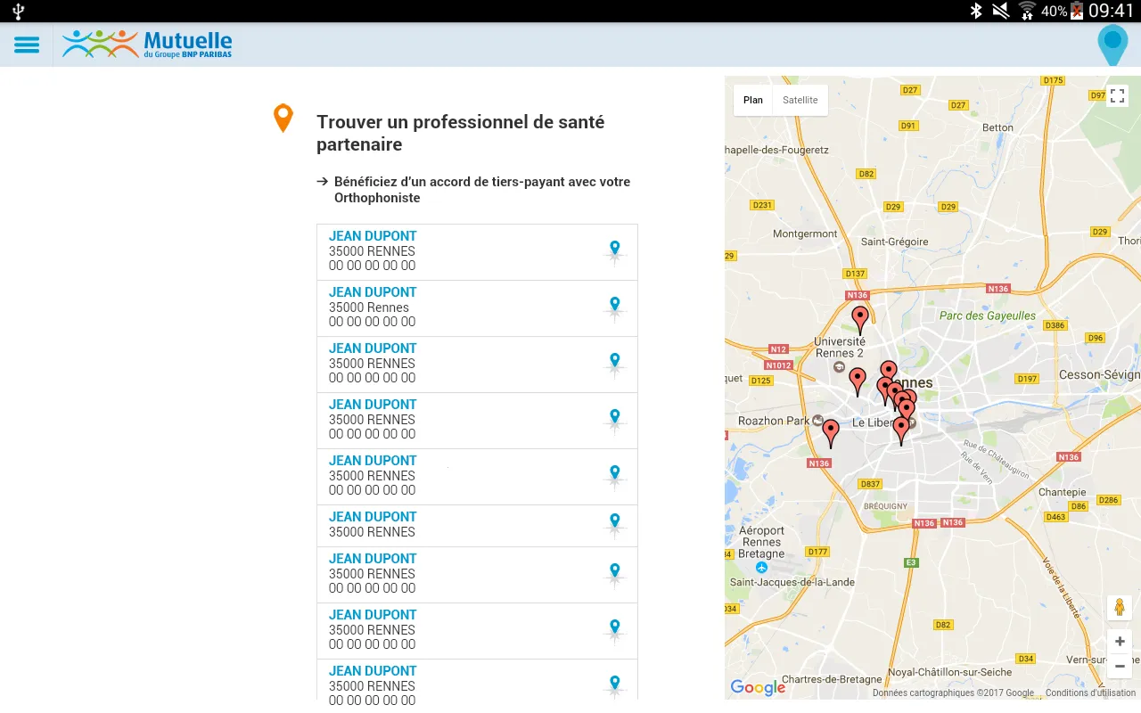This screenshot has width=1141, height=713.
Task: Click the Données cartographiques ©2017 Google text
Action: [953, 693]
